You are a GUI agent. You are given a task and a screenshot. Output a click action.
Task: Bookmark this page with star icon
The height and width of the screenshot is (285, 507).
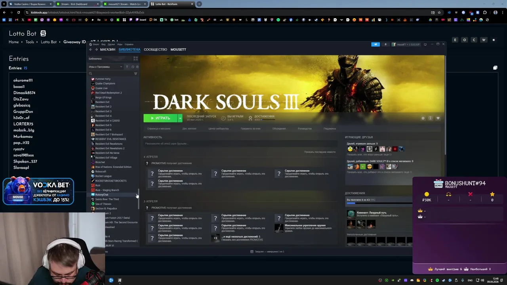(x=439, y=12)
